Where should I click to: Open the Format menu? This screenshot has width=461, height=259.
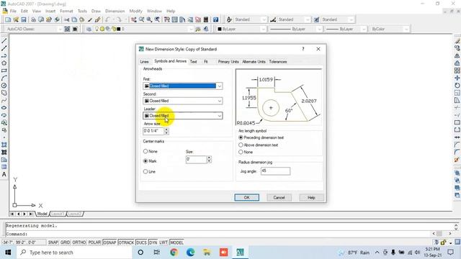66,12
